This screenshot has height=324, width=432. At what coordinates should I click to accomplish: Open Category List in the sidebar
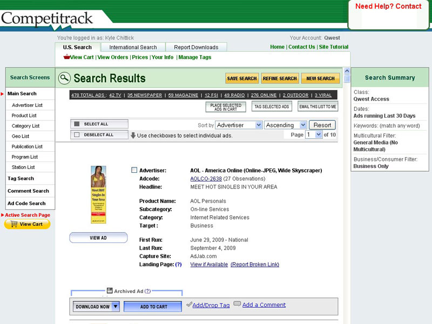25,126
